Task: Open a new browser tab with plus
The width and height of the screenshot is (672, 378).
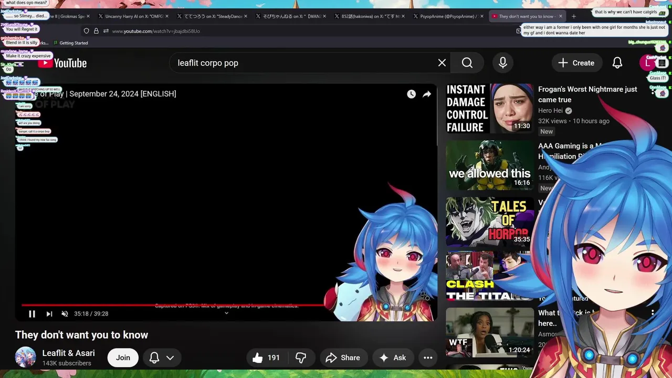Action: (x=574, y=16)
